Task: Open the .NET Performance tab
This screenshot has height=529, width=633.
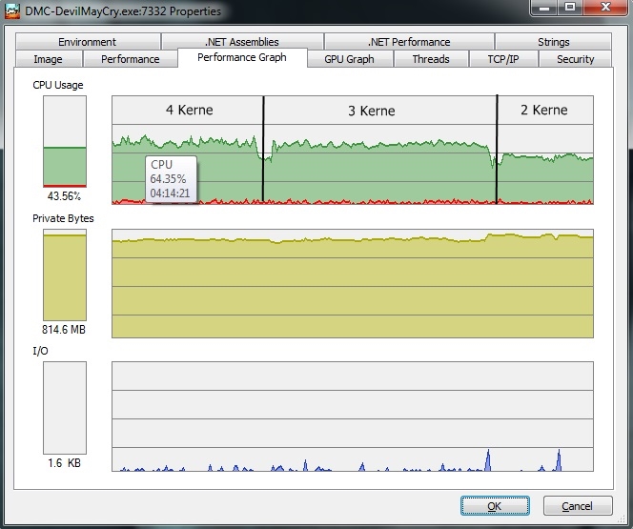Action: pos(409,42)
